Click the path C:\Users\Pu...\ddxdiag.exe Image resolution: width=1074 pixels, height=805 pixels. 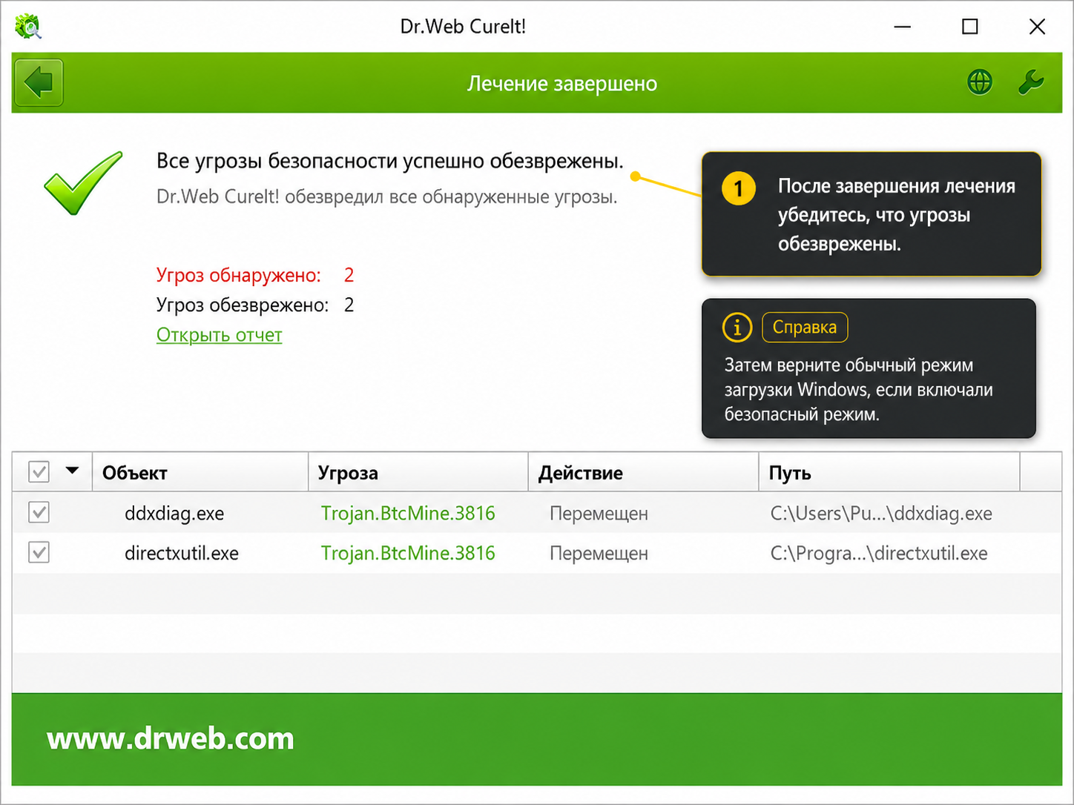881,514
